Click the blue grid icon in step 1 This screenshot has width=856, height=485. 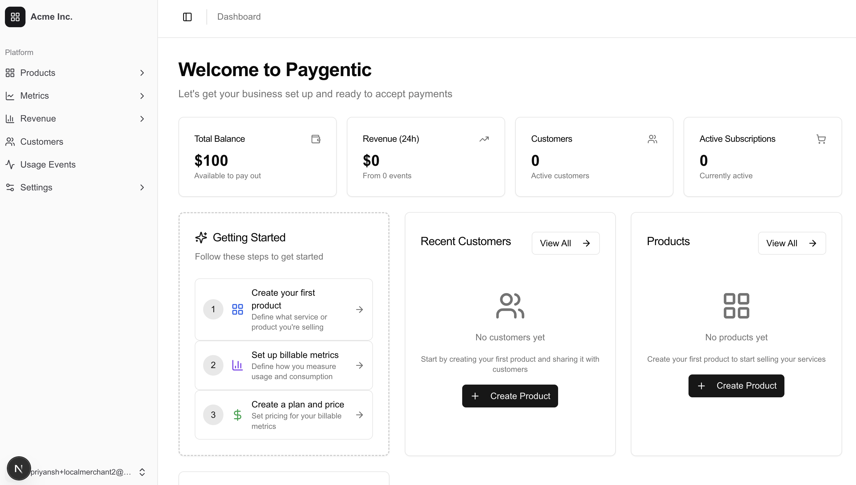237,309
